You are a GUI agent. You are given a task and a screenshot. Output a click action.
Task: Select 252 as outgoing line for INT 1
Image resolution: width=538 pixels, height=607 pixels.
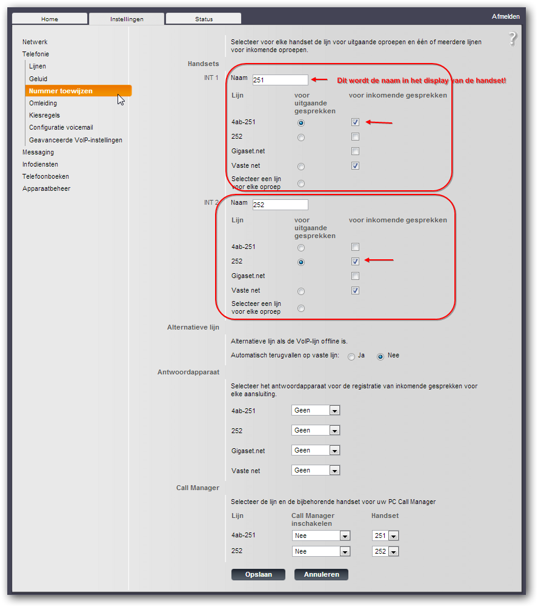point(301,138)
